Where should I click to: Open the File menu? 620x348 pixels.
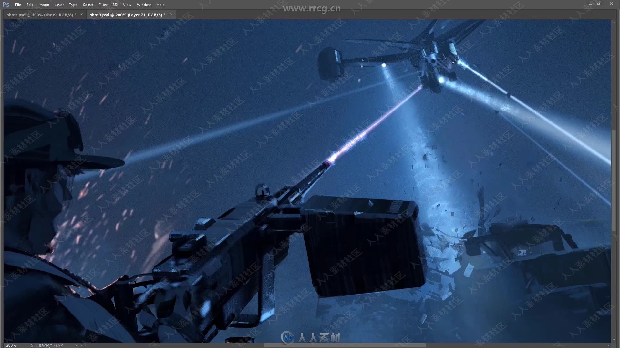18,5
